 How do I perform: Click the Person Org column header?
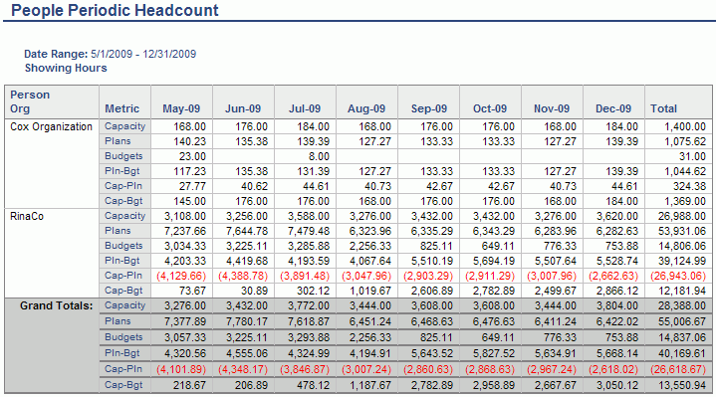point(30,101)
